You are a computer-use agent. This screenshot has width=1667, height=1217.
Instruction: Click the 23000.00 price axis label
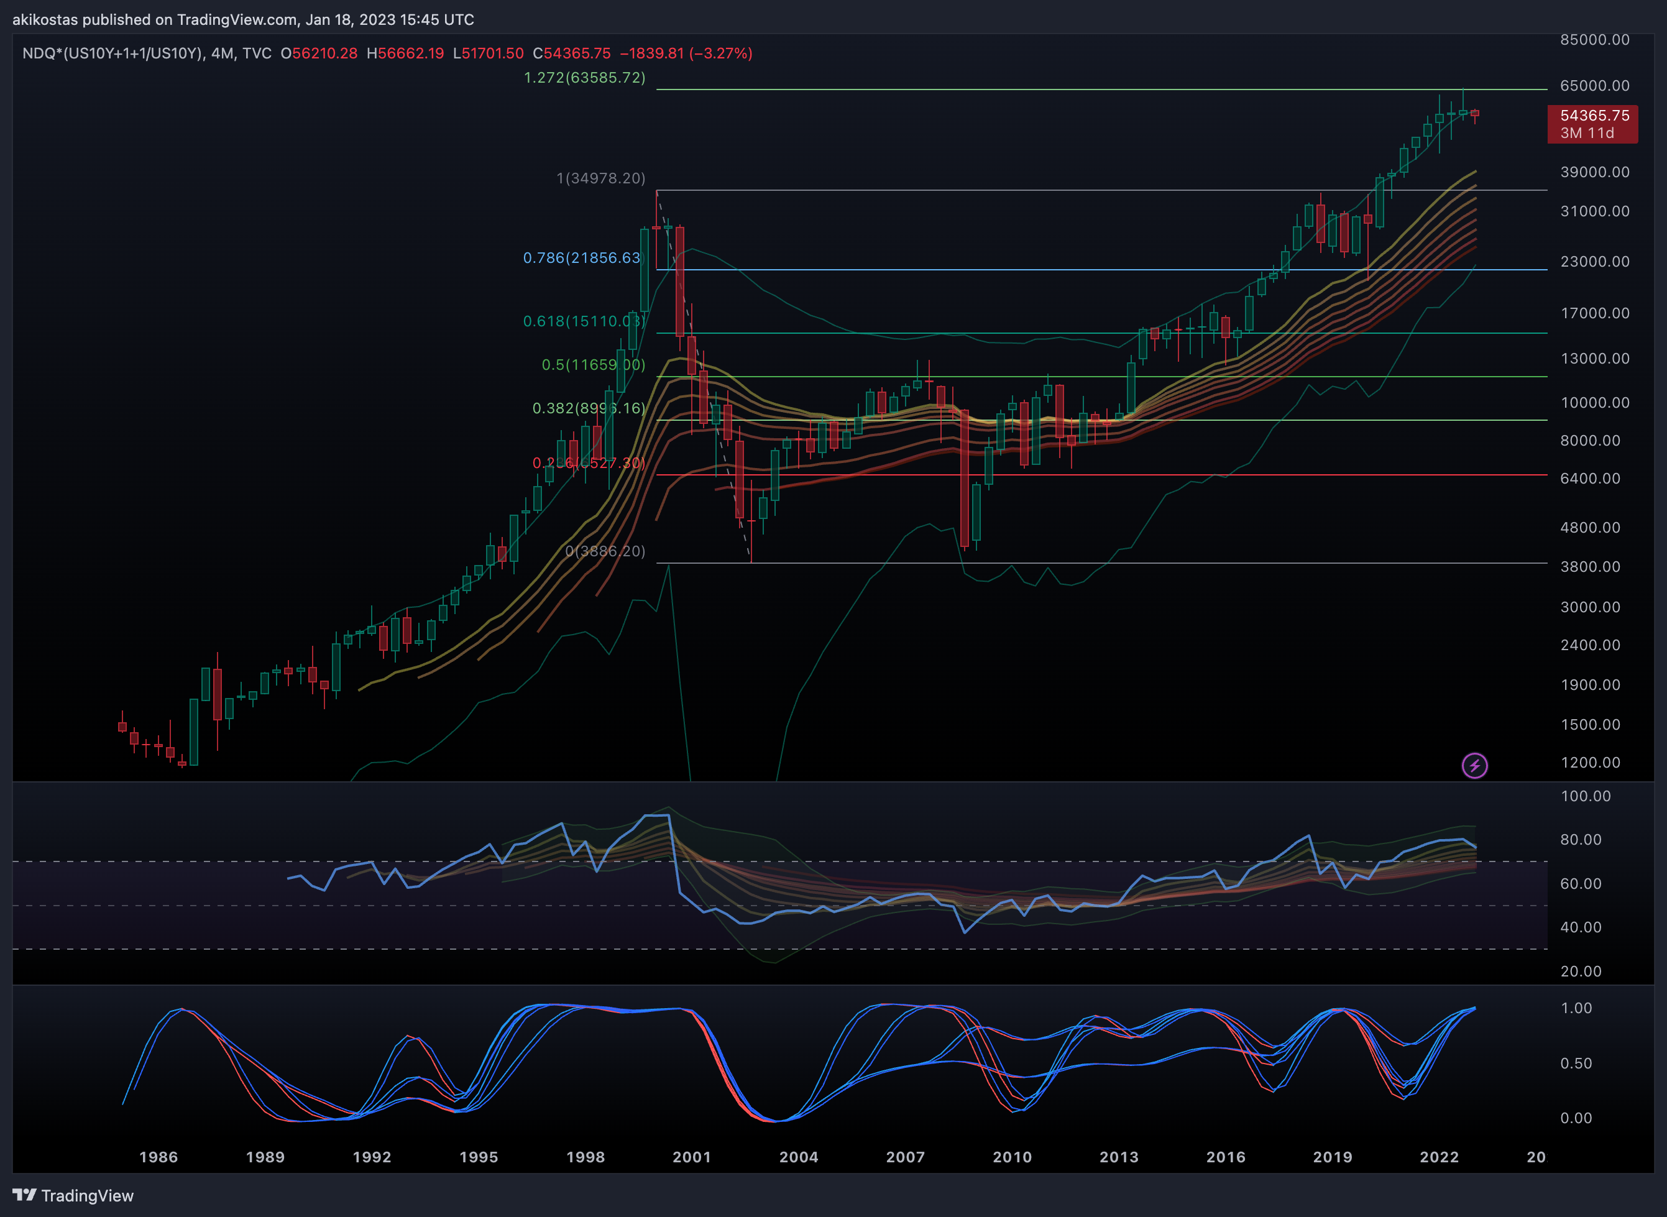[1595, 262]
